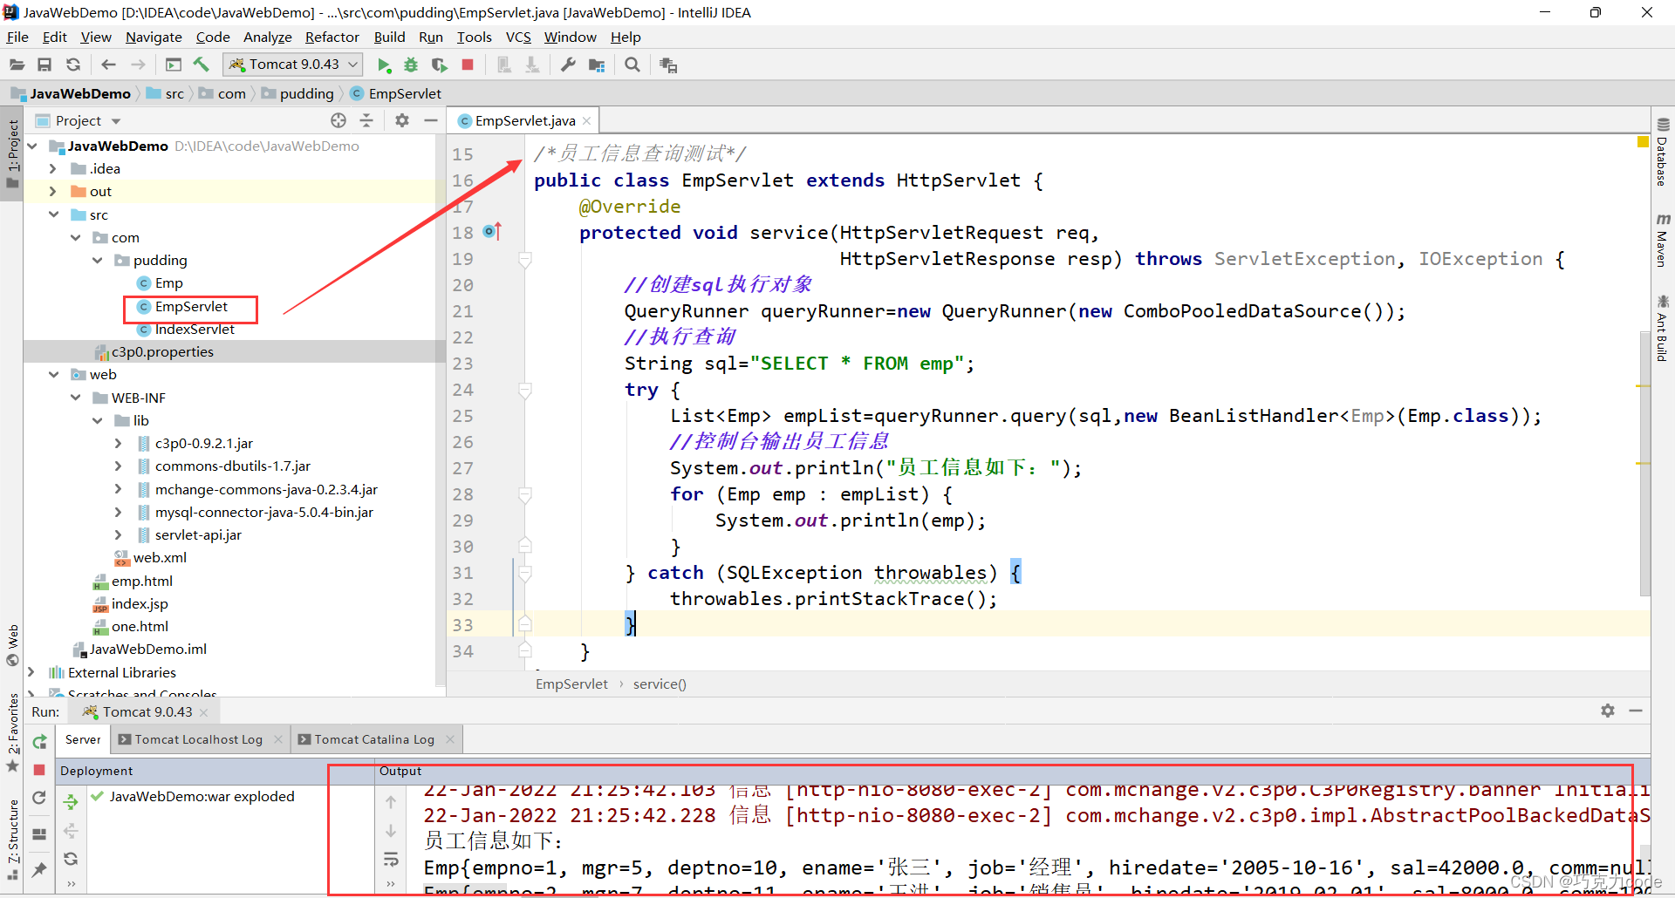Viewport: 1675px width, 898px height.
Task: Toggle the Structure tool window button
Action: pos(12,839)
